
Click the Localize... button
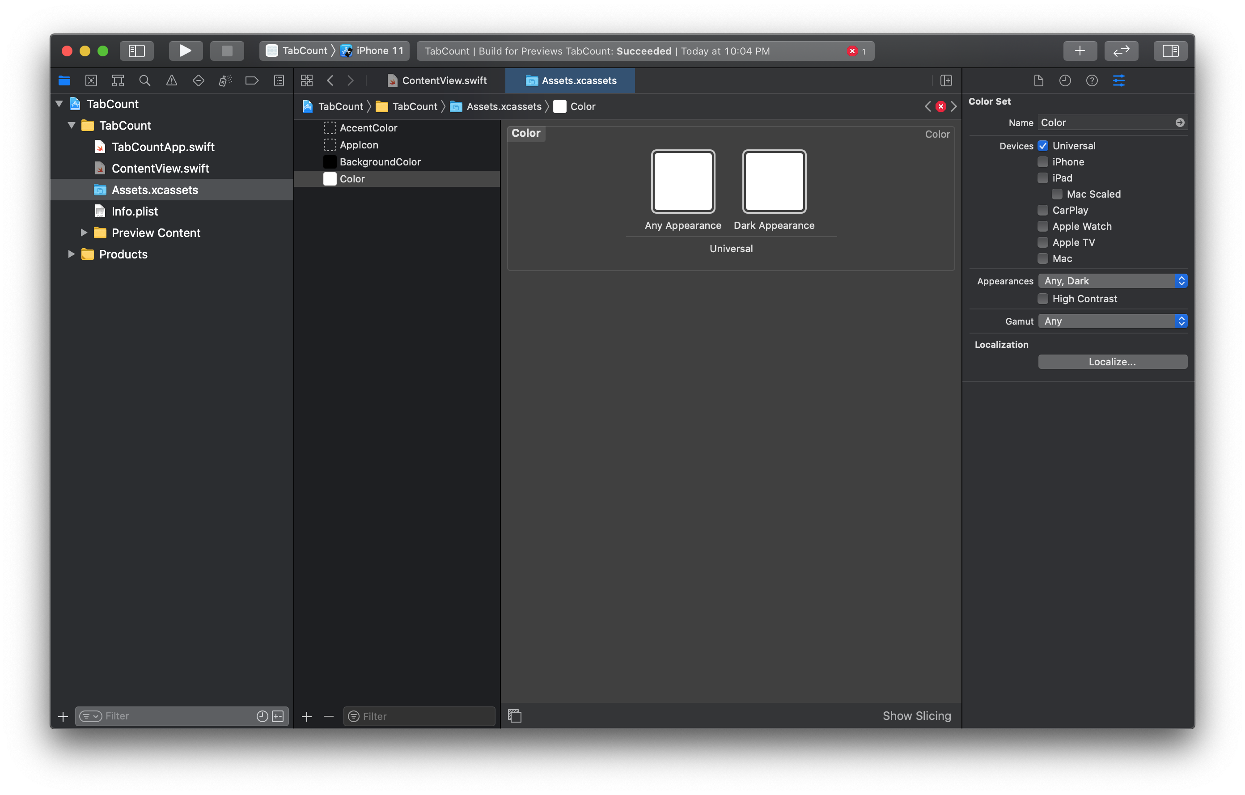(x=1112, y=362)
